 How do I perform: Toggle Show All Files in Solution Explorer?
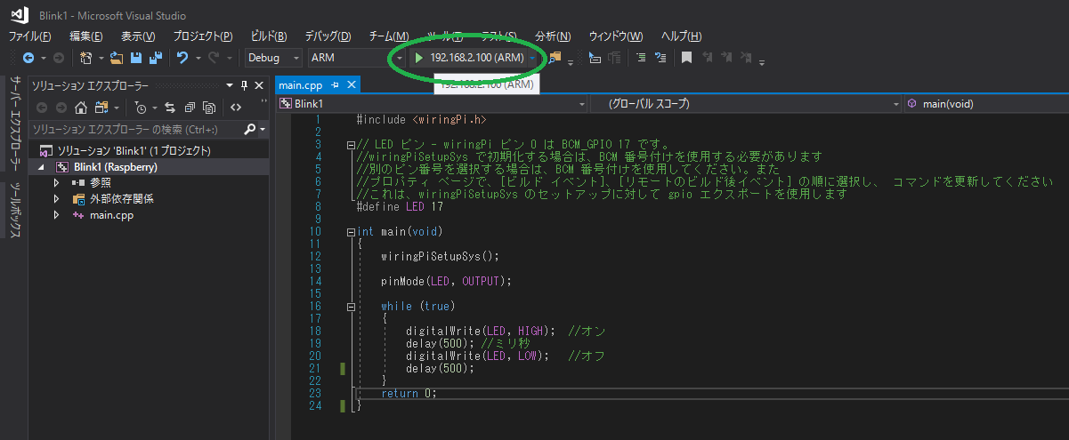(209, 108)
